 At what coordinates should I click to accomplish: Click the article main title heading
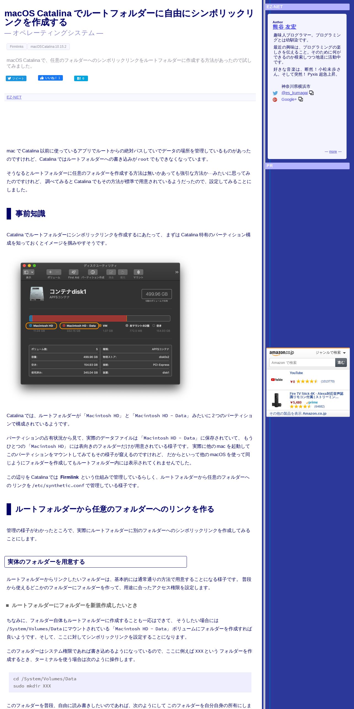(x=129, y=18)
